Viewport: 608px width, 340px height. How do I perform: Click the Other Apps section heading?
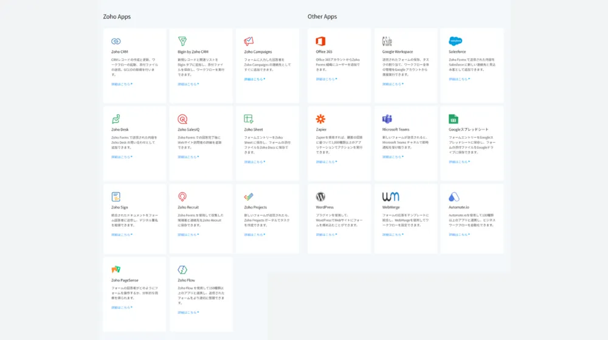point(322,16)
